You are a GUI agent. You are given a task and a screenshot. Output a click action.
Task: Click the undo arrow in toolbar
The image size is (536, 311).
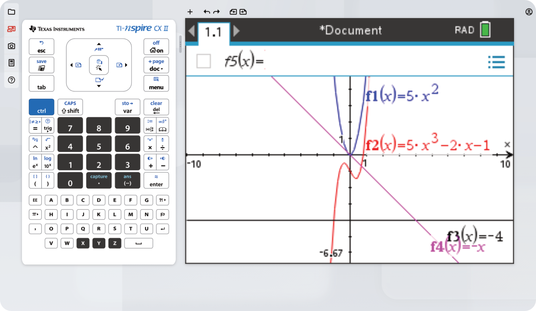[x=207, y=12]
